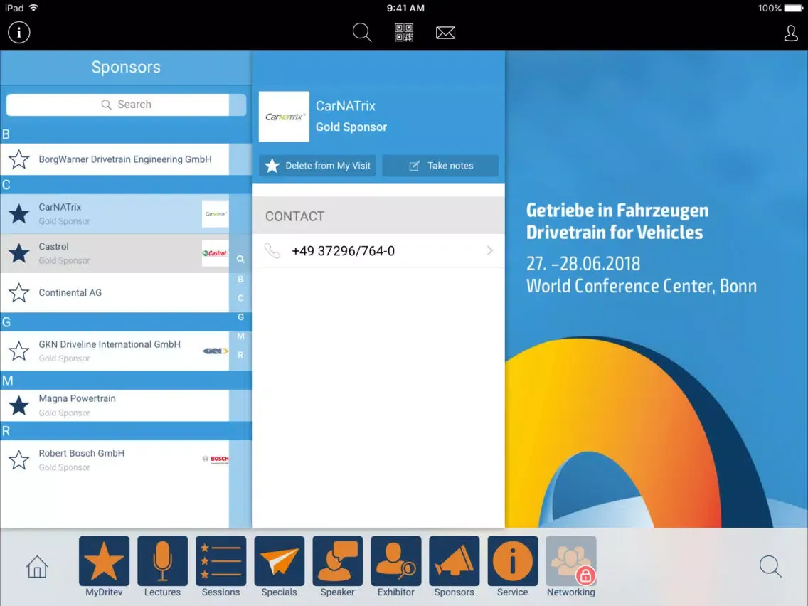Tap CarNATrix logo thumbnail in detail header
The width and height of the screenshot is (808, 606).
pos(284,117)
